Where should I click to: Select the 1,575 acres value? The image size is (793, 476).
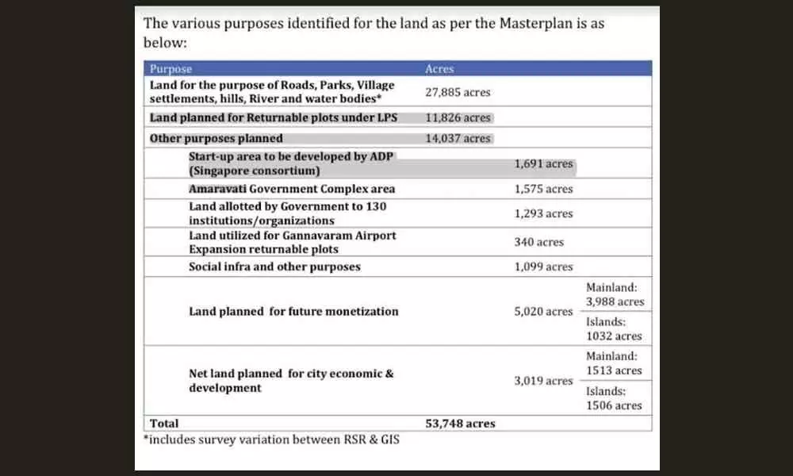(x=543, y=189)
